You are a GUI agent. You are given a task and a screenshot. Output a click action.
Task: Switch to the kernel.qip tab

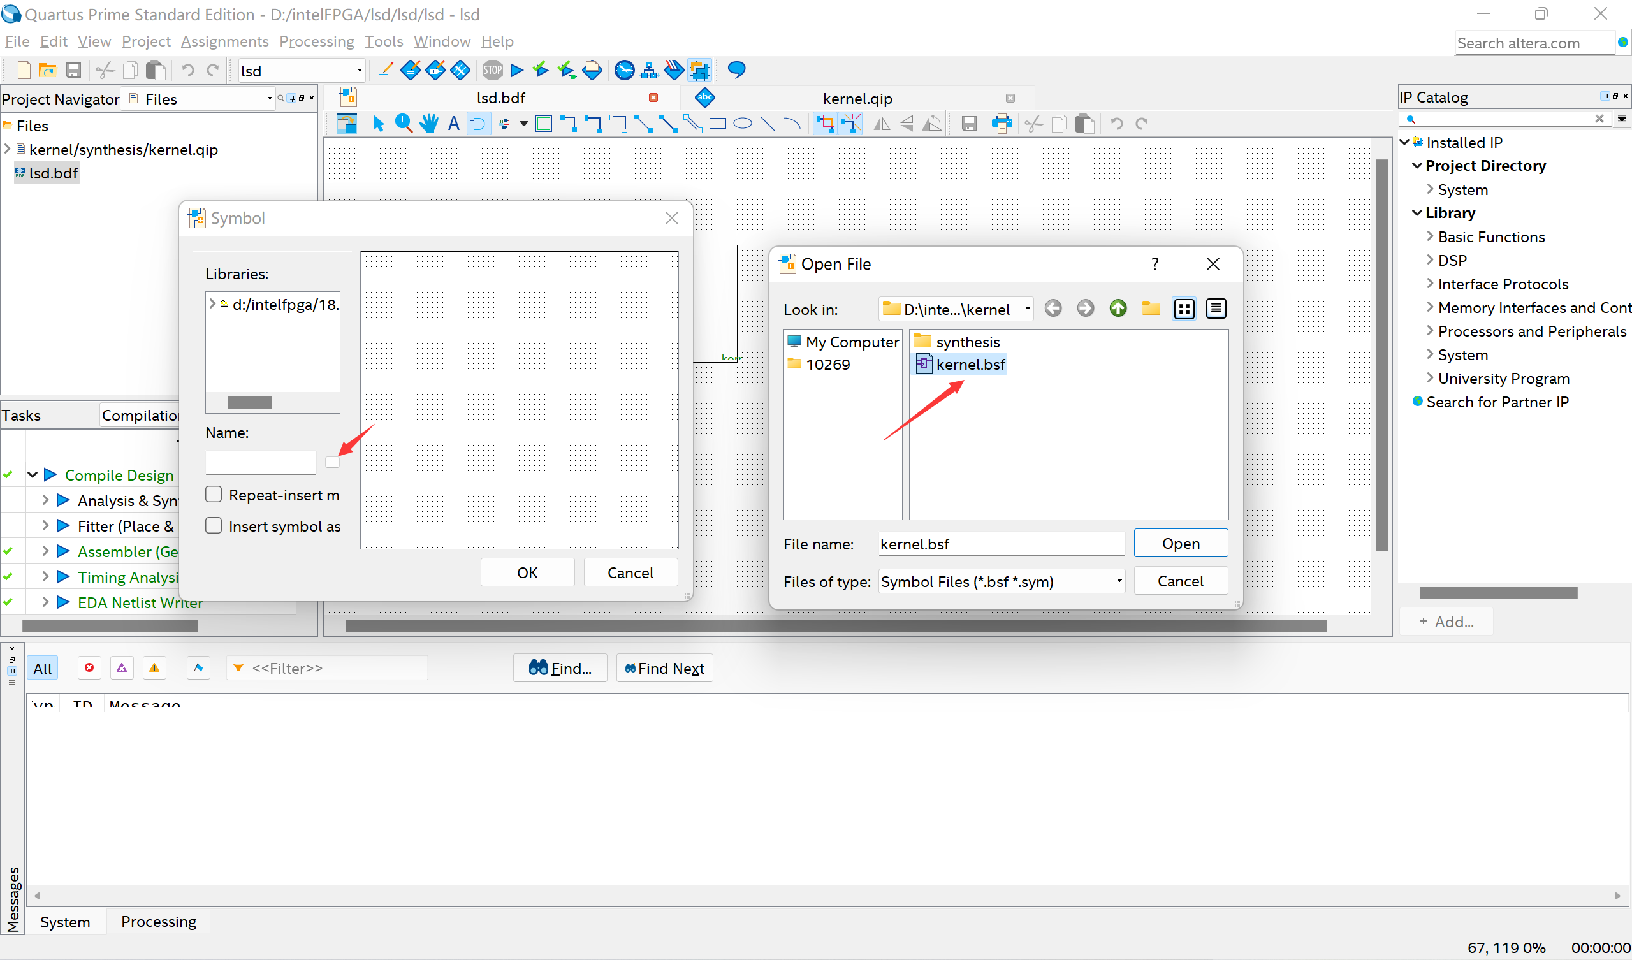coord(857,98)
